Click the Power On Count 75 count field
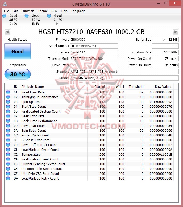 tap(165, 59)
